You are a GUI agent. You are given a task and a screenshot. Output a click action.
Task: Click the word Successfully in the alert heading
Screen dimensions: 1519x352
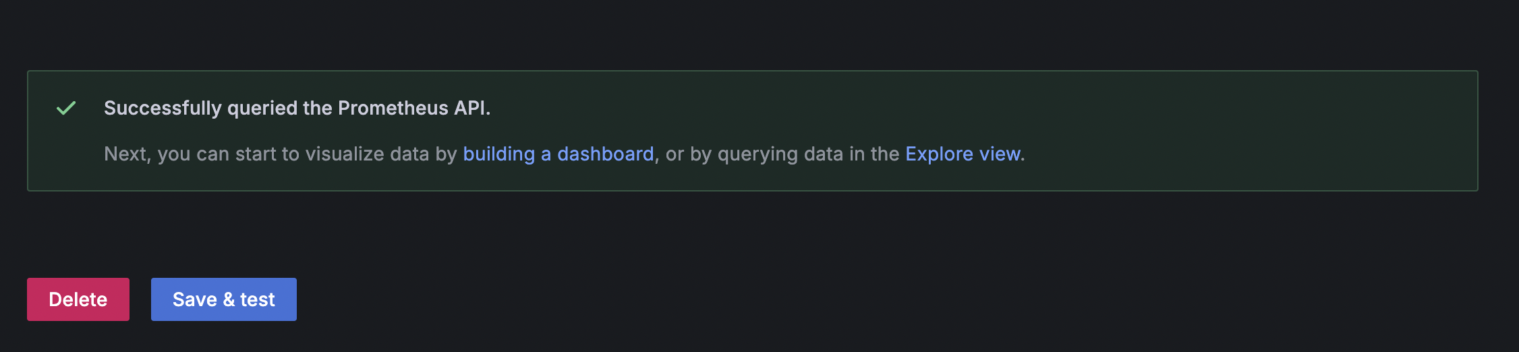click(163, 109)
